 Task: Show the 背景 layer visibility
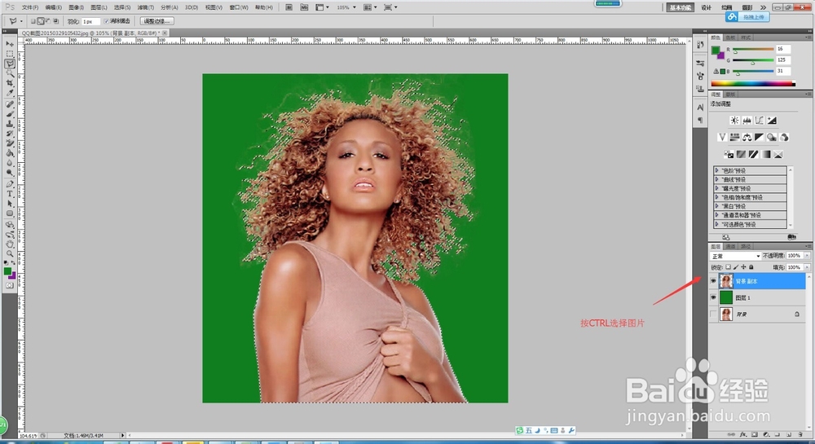(x=713, y=314)
